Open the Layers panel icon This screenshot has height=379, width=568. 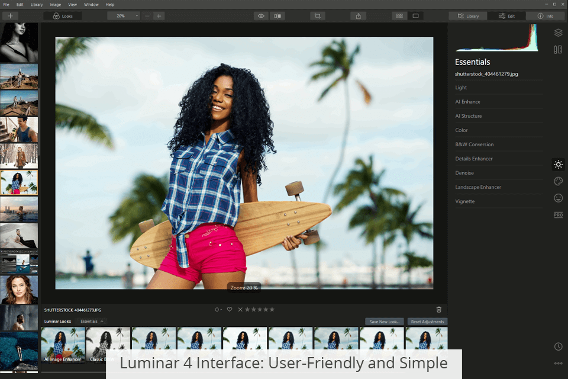[558, 33]
